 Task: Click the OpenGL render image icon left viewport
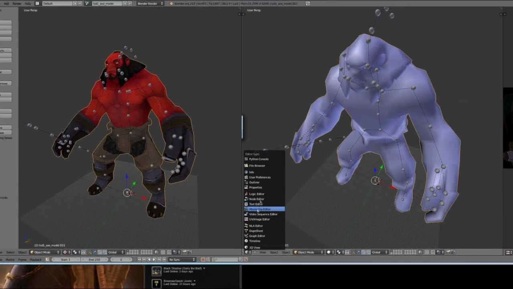(184, 252)
